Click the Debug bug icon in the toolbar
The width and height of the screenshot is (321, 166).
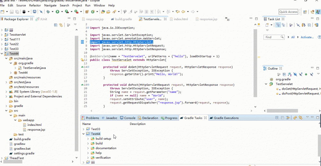(48, 12)
